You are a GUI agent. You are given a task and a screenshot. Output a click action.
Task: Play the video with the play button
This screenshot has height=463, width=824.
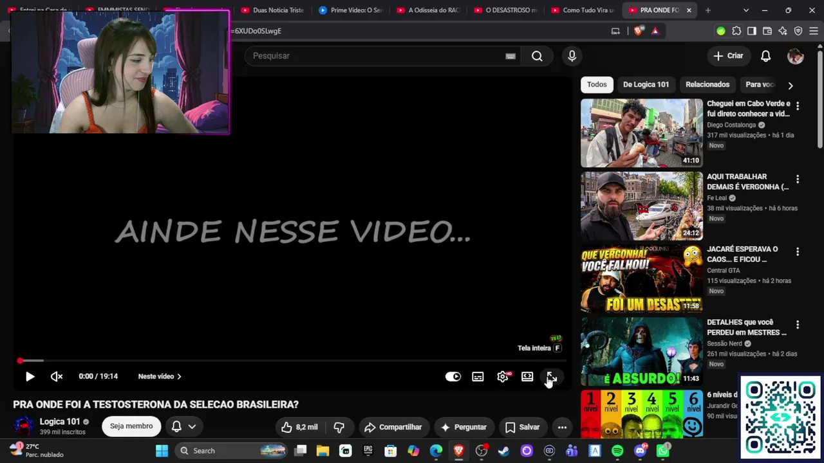(x=30, y=377)
